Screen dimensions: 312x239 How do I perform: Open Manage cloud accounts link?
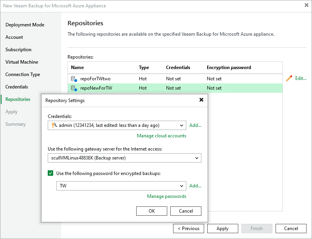click(161, 136)
